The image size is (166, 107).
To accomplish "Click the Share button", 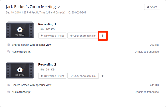I will pyautogui.click(x=152, y=7).
